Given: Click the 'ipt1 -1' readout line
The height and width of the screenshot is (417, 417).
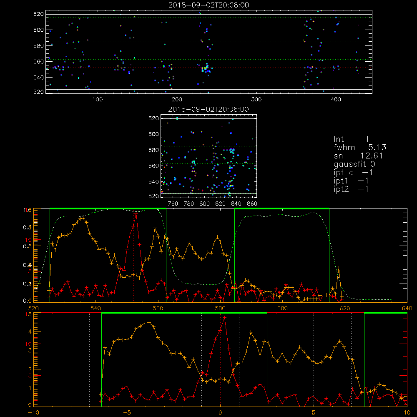Looking at the screenshot, I should click(x=351, y=181).
